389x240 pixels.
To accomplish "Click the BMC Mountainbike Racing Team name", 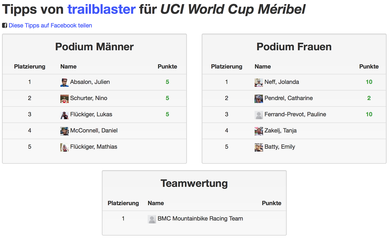I will click(200, 219).
